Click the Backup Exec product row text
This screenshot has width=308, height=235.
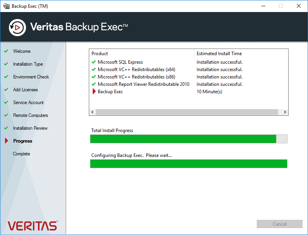click(x=111, y=92)
